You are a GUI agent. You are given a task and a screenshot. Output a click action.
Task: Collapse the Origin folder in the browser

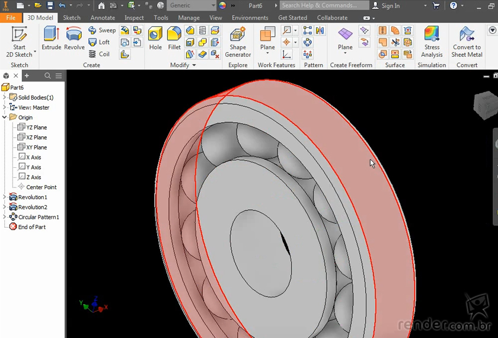(5, 117)
